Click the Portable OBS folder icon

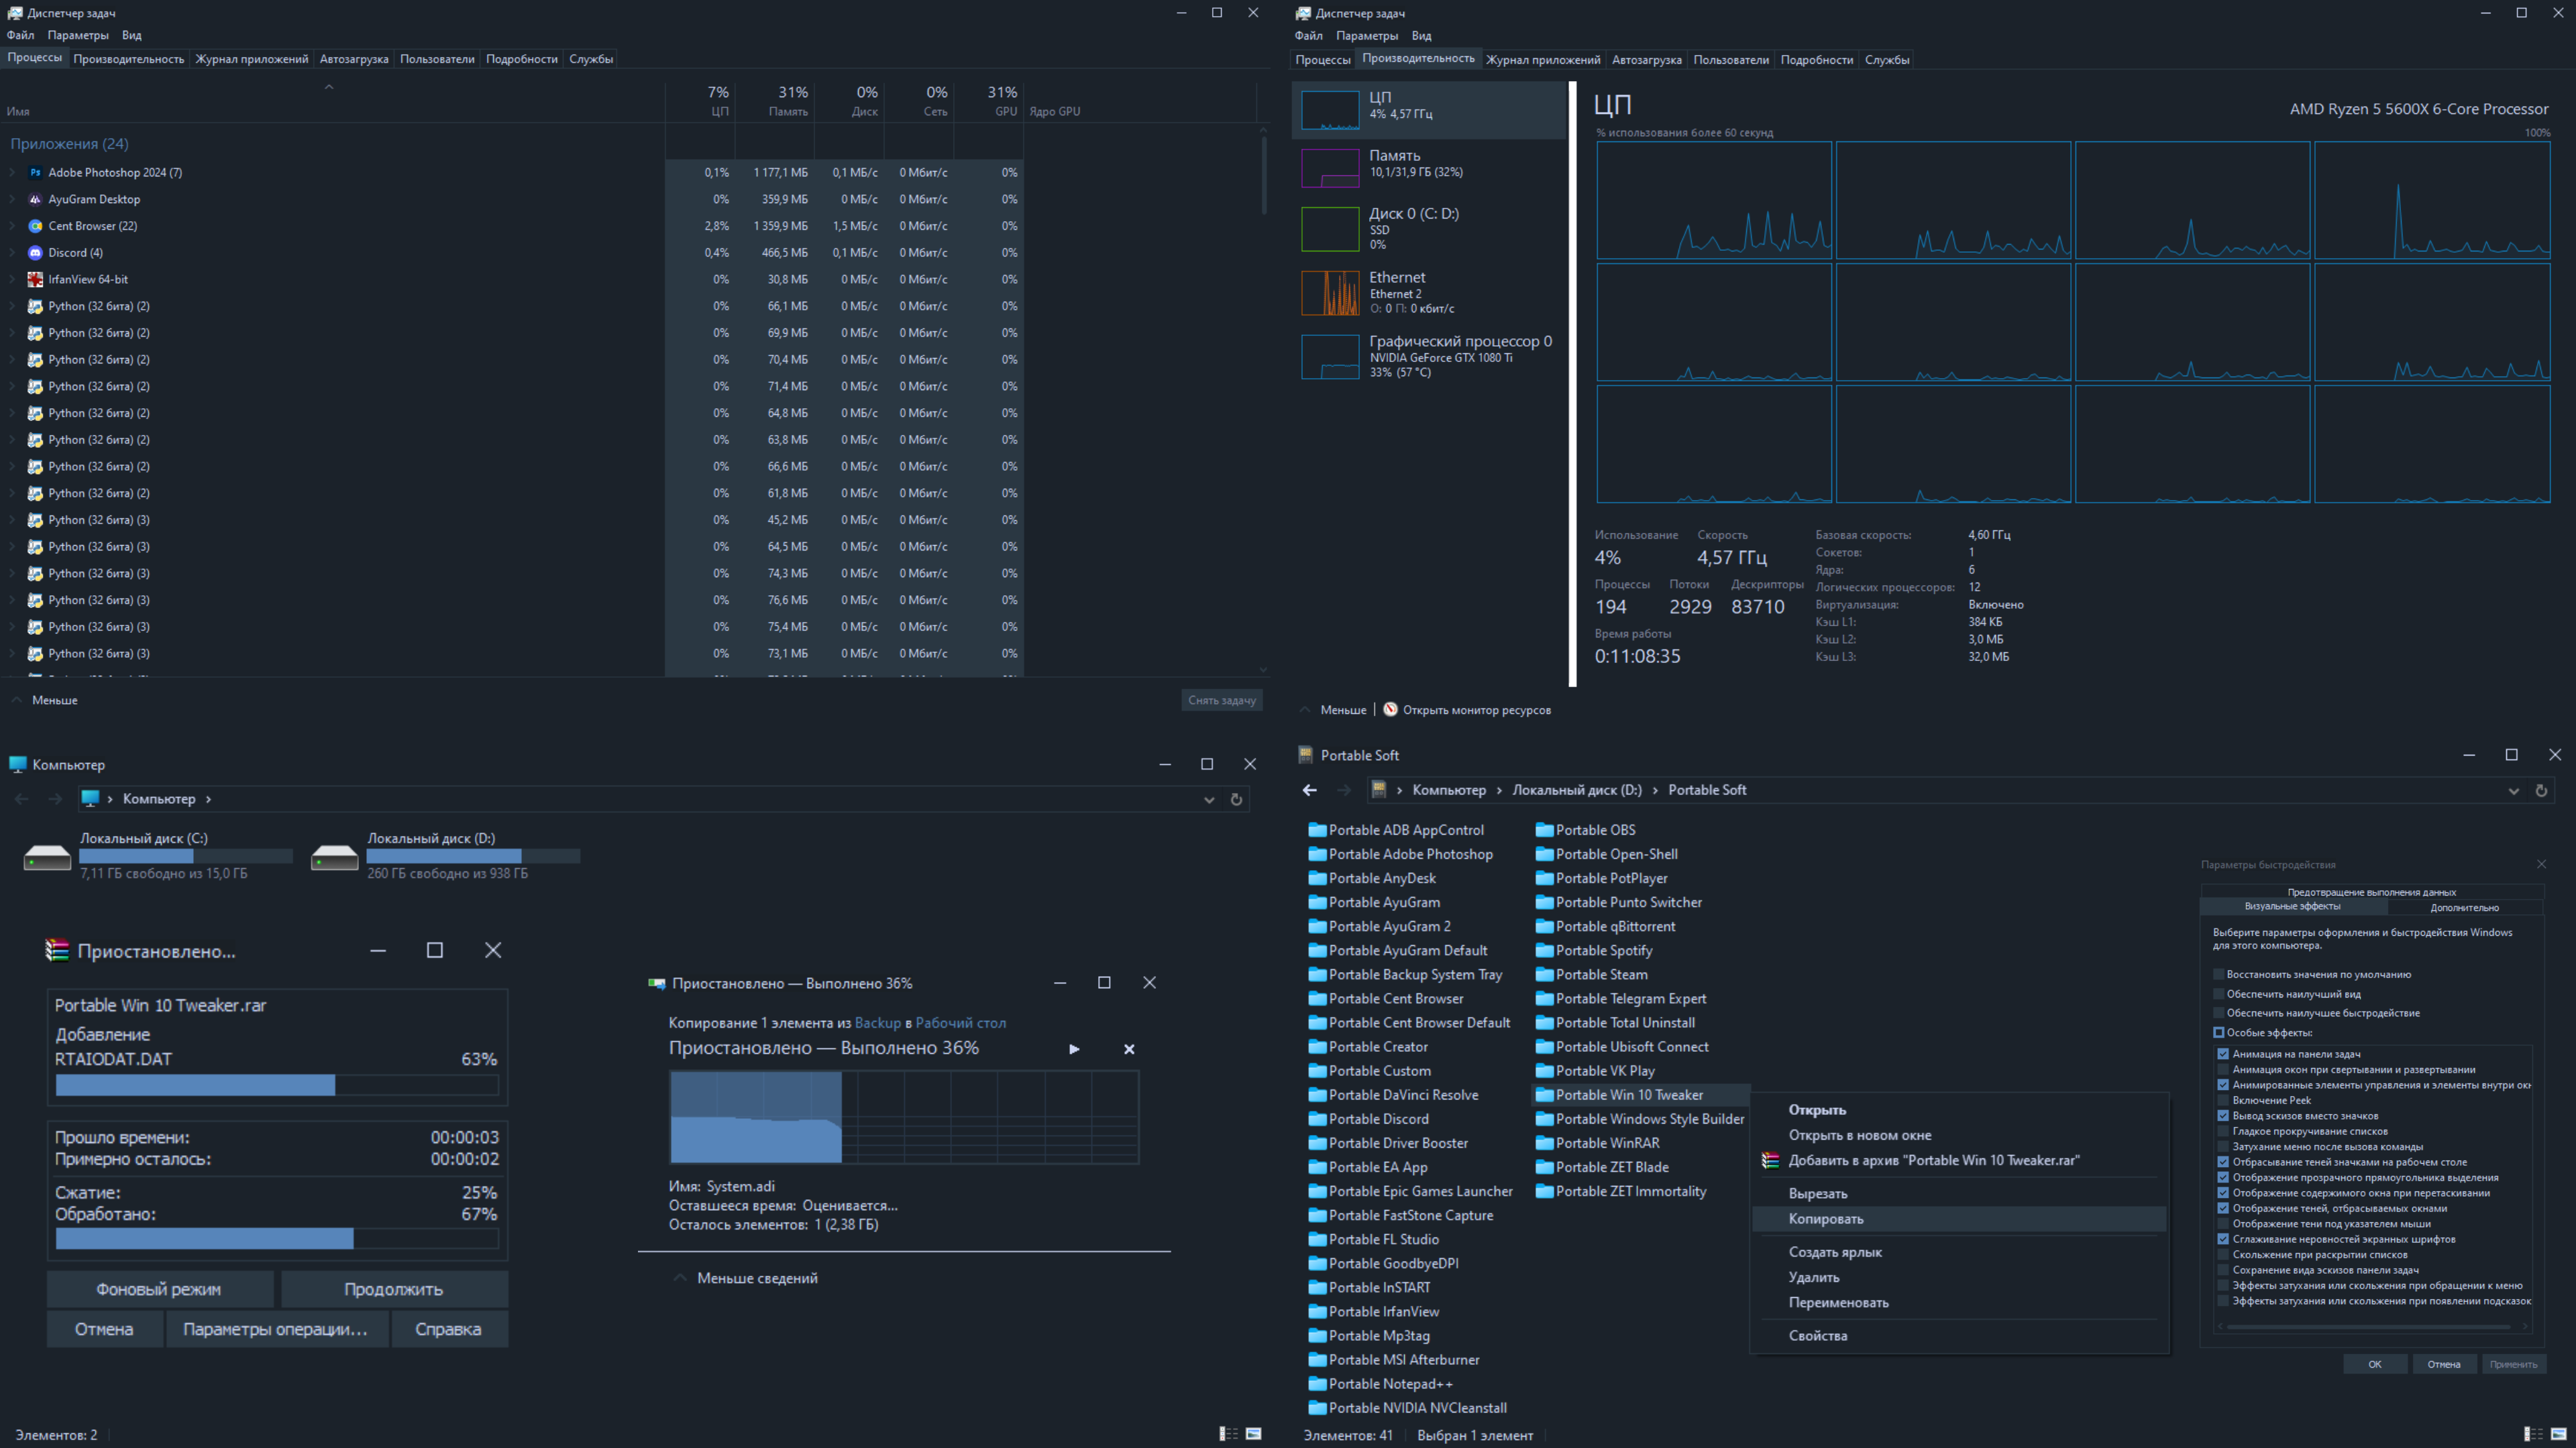1544,829
